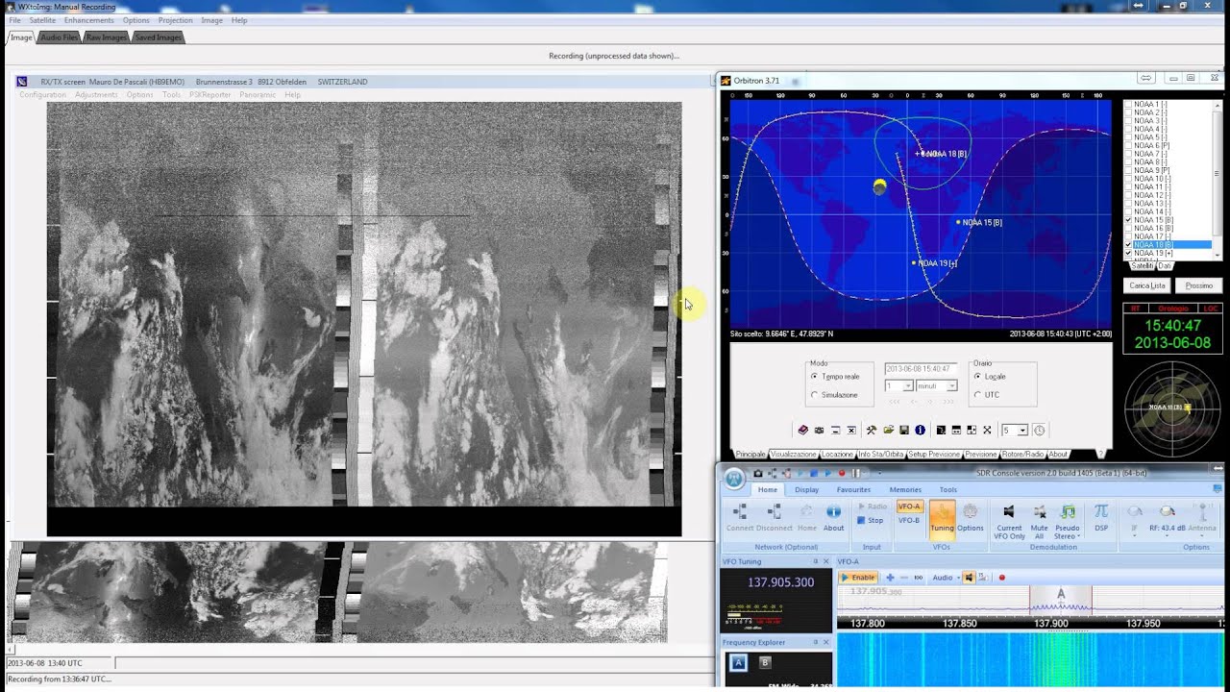
Task: Open the Previsione tab in Orbitron
Action: pos(981,455)
